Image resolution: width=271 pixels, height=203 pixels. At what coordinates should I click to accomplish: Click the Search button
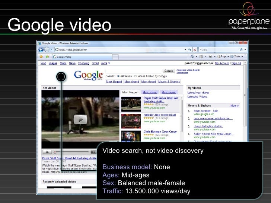coord(169,71)
